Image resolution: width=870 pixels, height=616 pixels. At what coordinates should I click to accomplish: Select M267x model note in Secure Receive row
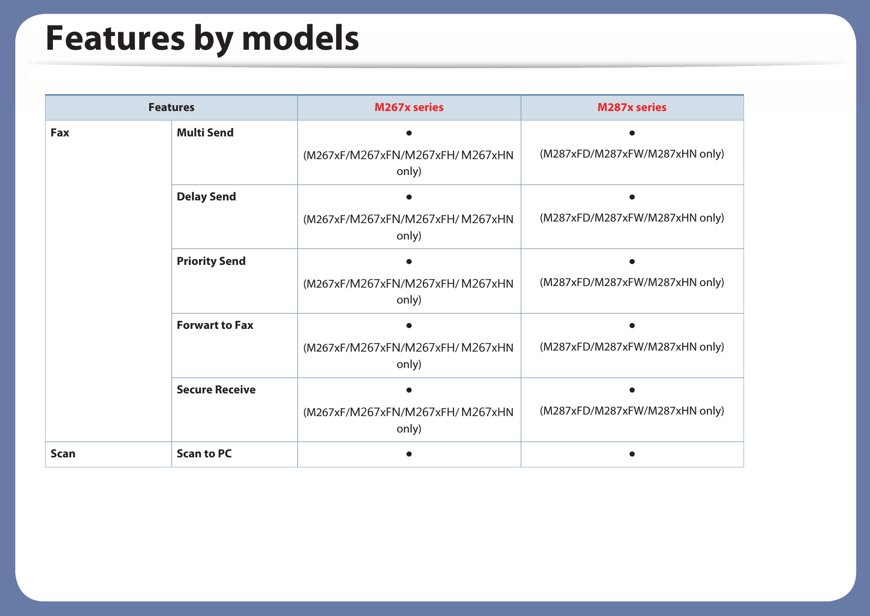409,420
